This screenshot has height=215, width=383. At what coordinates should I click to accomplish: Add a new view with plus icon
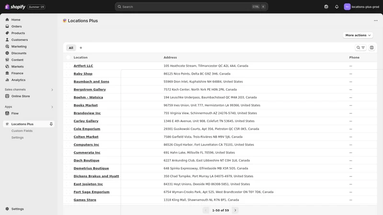81,48
